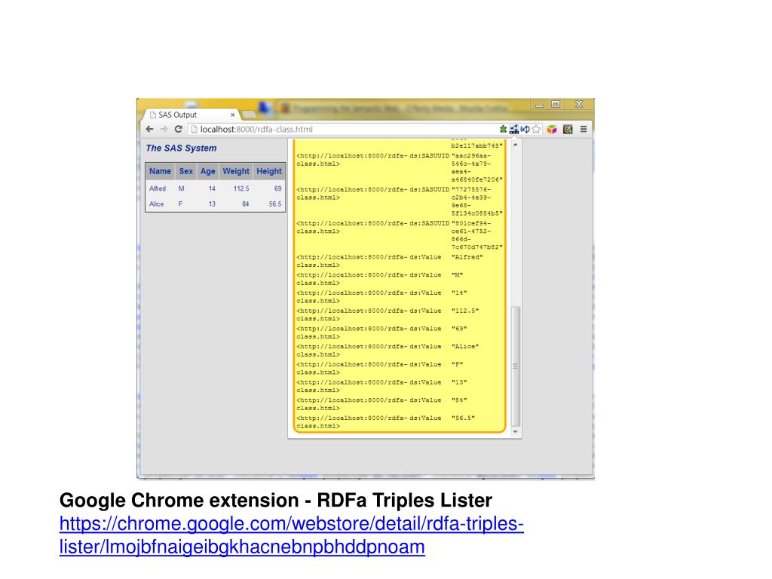Click the browser forward arrow
Viewport: 772px width, 579px height.
164,129
